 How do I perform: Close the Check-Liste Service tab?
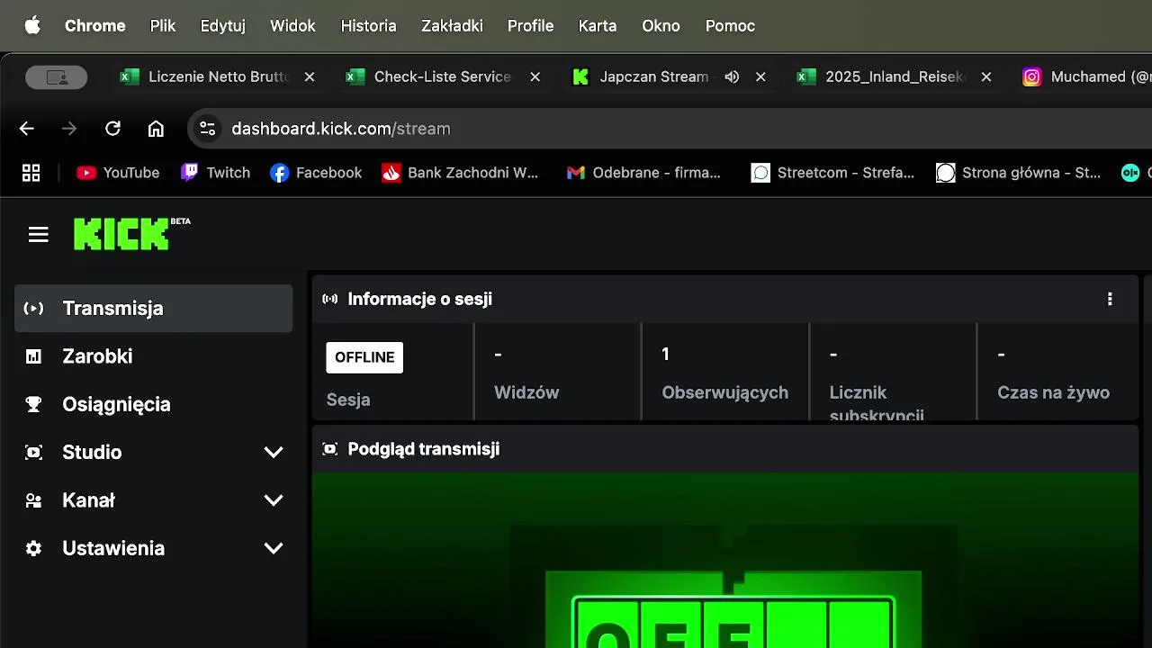pyautogui.click(x=535, y=77)
